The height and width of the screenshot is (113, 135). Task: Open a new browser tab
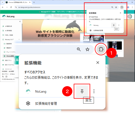tap(34, 2)
